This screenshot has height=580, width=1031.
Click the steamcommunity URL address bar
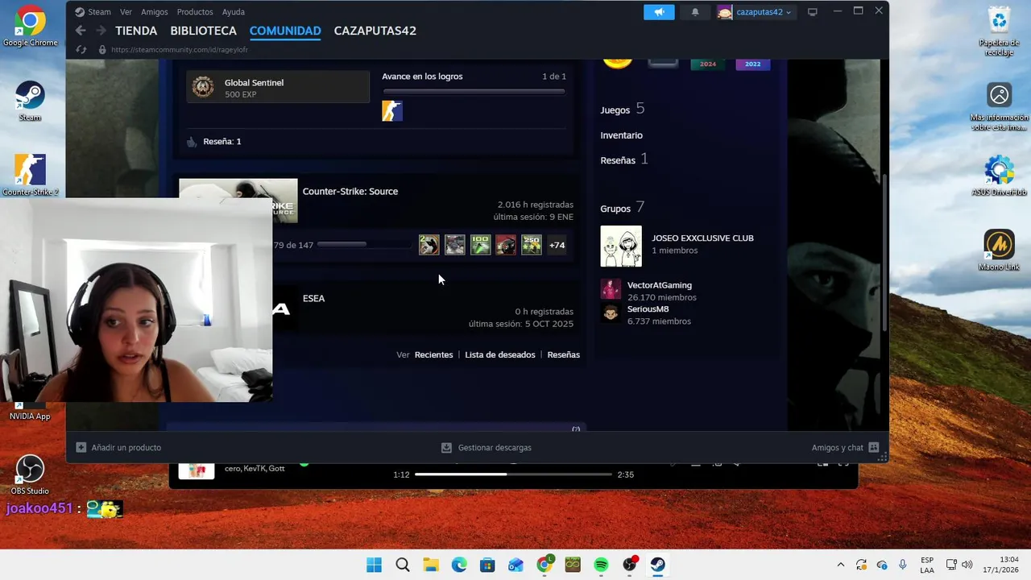pos(180,50)
